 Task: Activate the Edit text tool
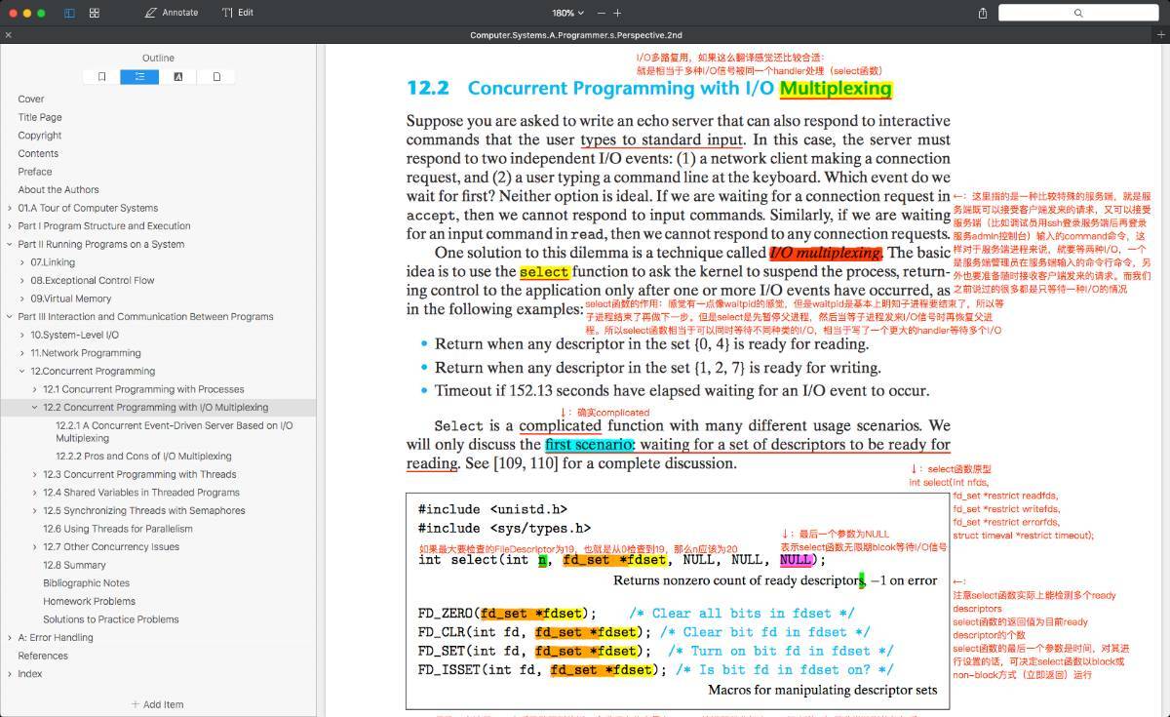click(x=237, y=13)
